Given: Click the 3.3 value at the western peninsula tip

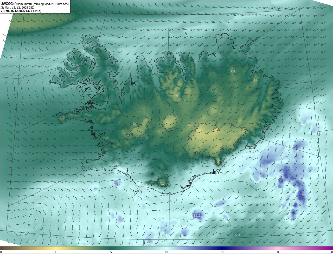Looking at the screenshot, I should [62, 118].
